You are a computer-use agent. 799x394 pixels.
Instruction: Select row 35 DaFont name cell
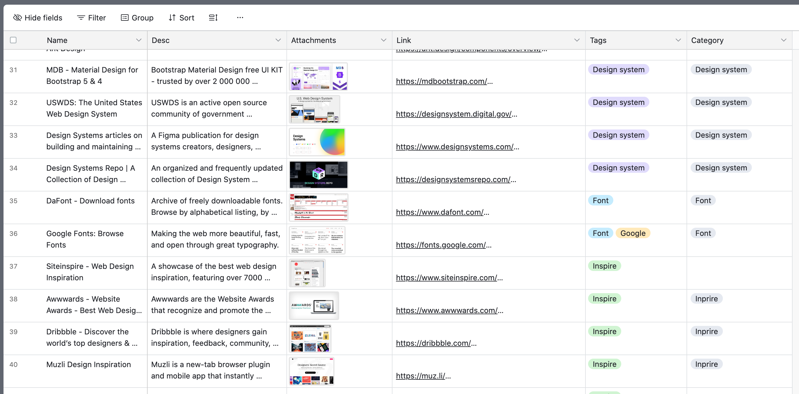[x=90, y=201]
